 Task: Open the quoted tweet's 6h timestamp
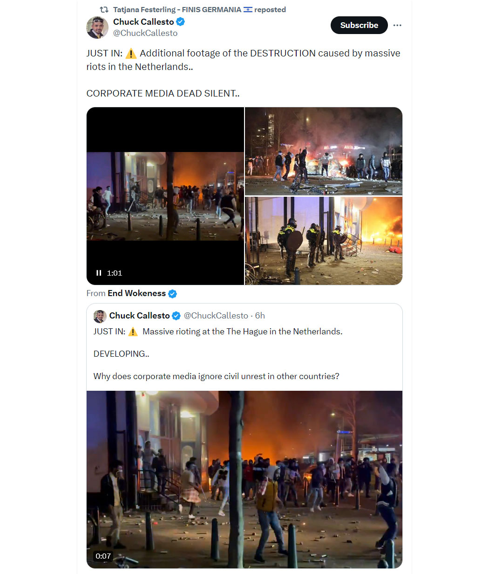point(260,316)
